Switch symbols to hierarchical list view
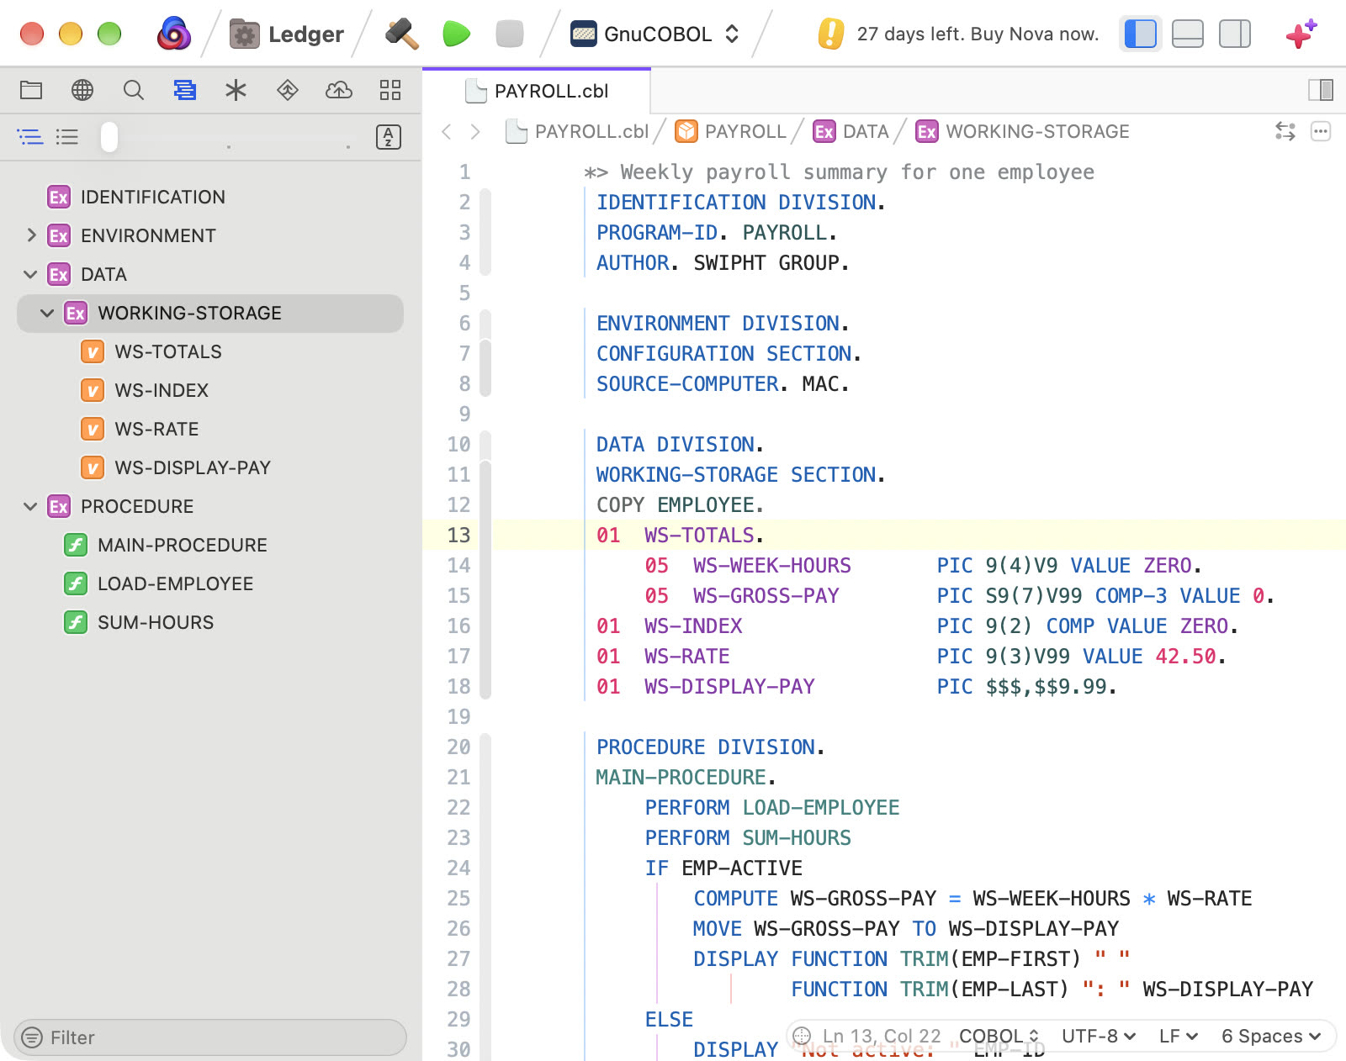This screenshot has height=1061, width=1346. pyautogui.click(x=30, y=137)
